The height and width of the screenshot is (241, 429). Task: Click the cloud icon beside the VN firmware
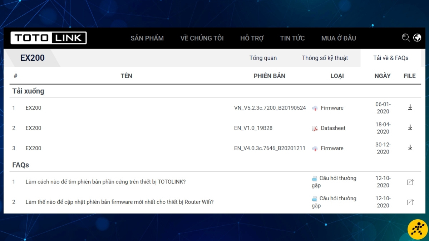(315, 108)
